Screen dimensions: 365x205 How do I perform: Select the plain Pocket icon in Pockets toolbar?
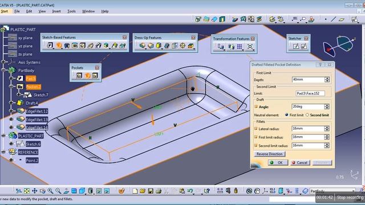(79, 76)
